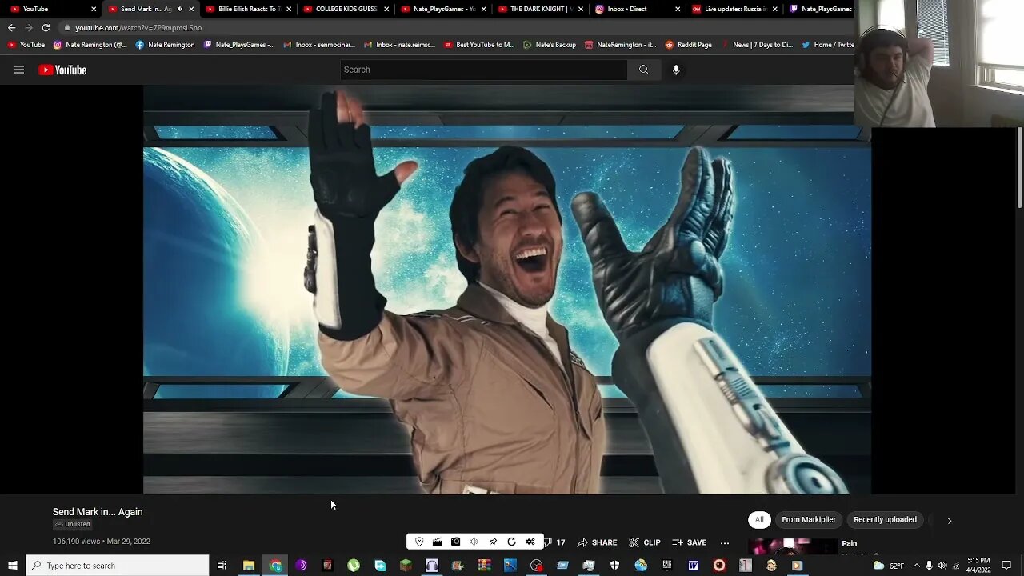This screenshot has height=576, width=1024.
Task: Reload the page with the refresh icon
Action: pyautogui.click(x=46, y=27)
